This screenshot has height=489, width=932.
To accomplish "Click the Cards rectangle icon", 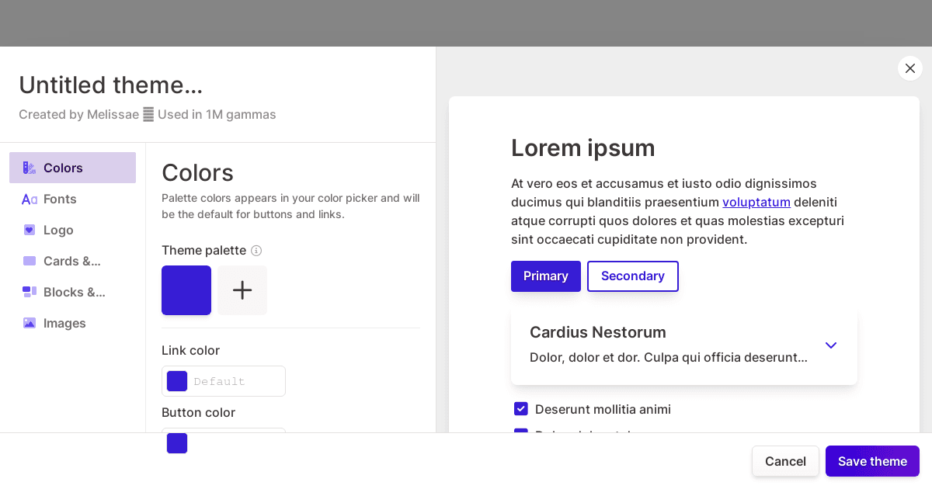I will click(x=30, y=261).
